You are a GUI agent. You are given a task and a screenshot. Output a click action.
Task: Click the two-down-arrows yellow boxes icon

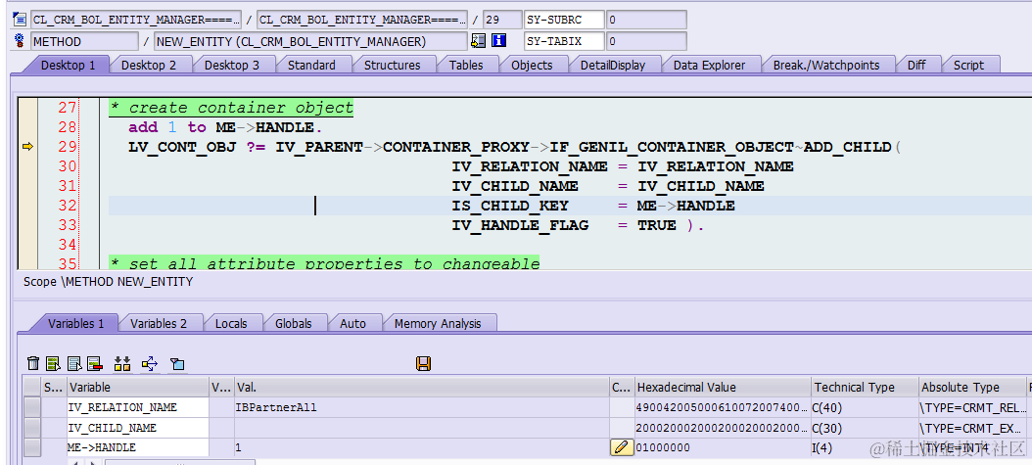[121, 363]
